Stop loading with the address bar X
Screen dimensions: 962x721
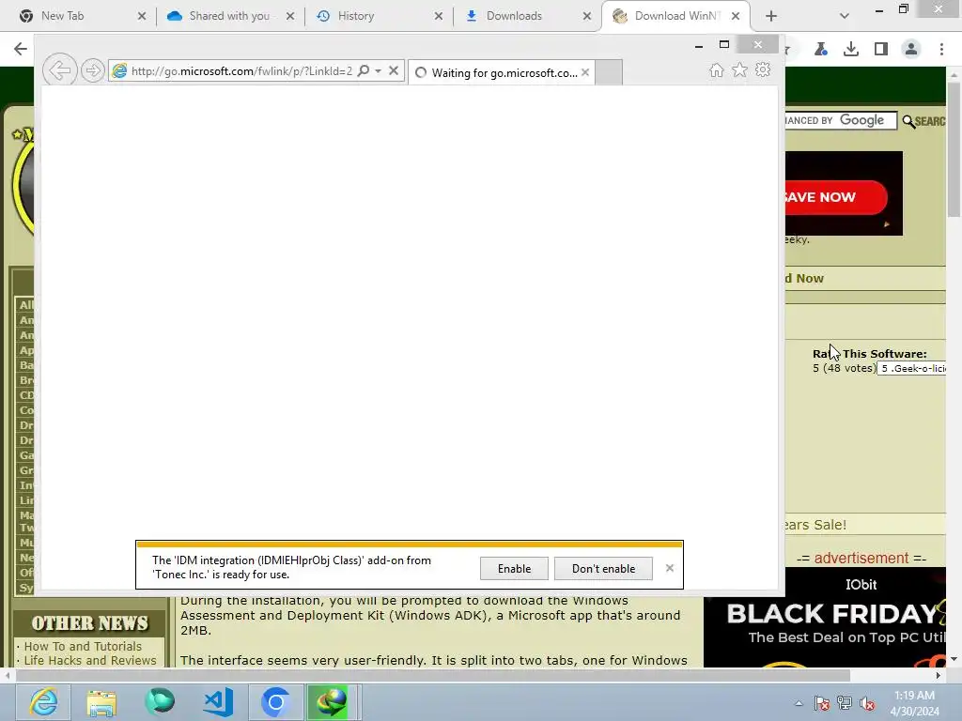(x=394, y=70)
